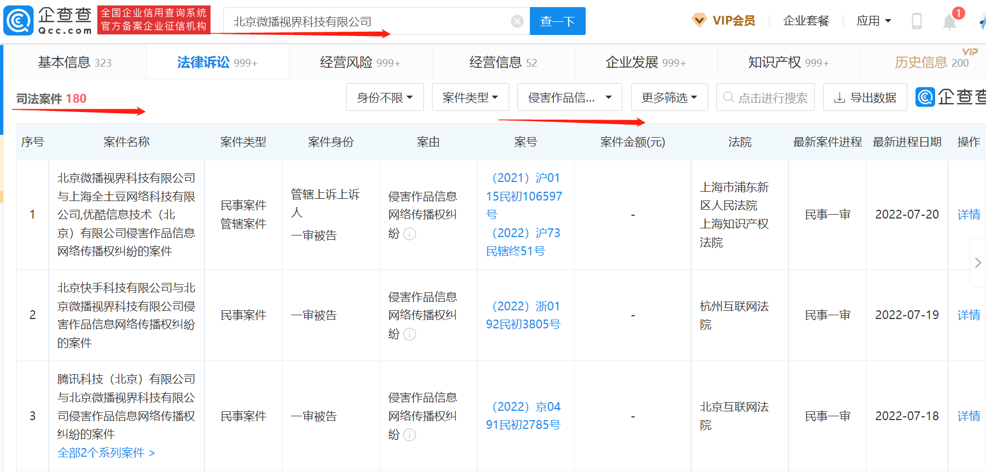
Task: Expand the 侵害作品信... dropdown filter
Action: [570, 97]
